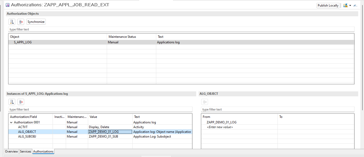The height and width of the screenshot is (157, 364).
Task: Click the To column header
Action: (x=316, y=117)
